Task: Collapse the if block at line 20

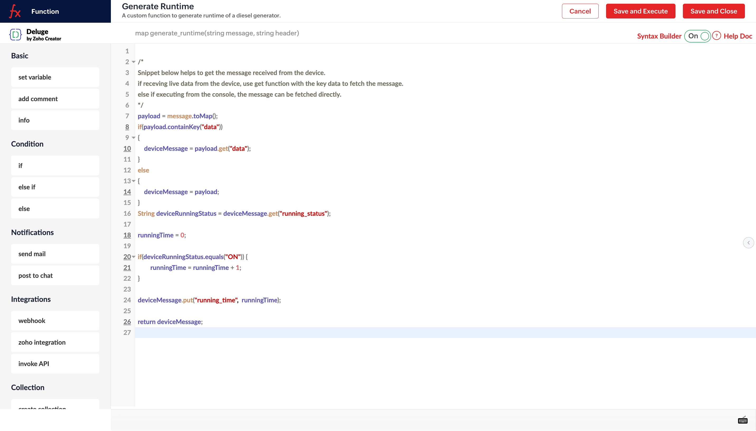Action: [x=134, y=257]
